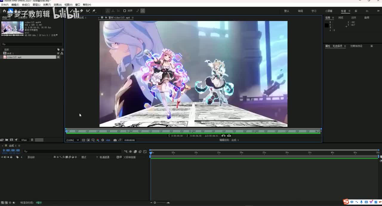Select the Eraser tool
Screen dimensions: 382x206
click(81, 11)
